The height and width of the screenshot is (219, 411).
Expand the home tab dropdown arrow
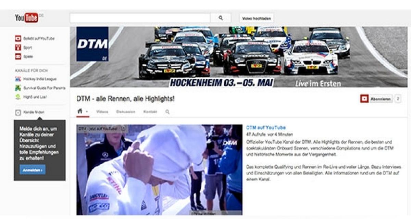click(x=87, y=112)
